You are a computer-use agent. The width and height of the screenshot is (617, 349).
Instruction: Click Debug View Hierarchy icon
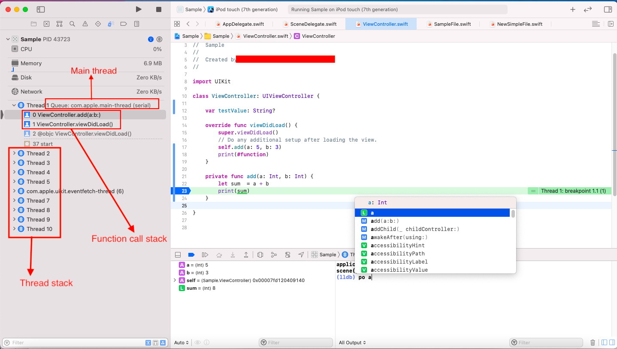click(260, 255)
